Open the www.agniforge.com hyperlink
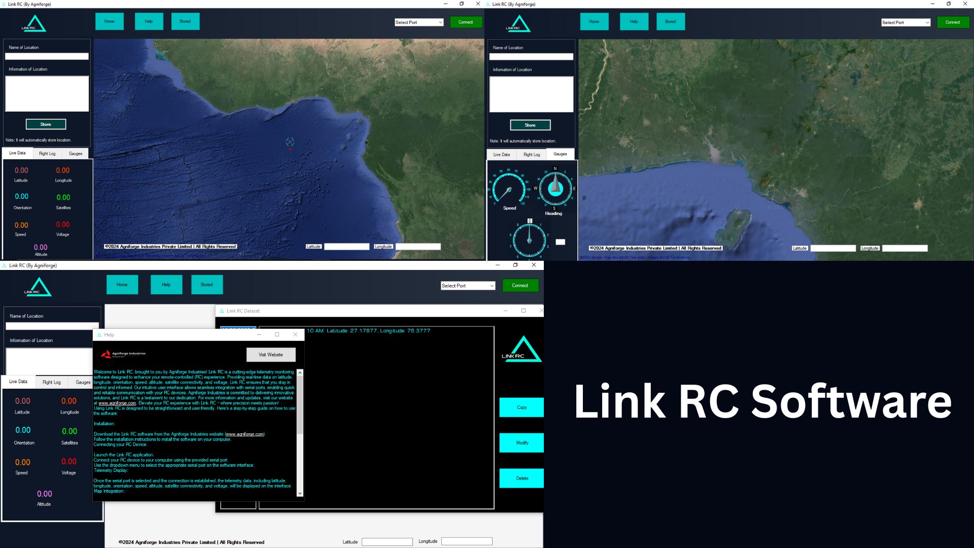The width and height of the screenshot is (974, 548). [x=118, y=403]
